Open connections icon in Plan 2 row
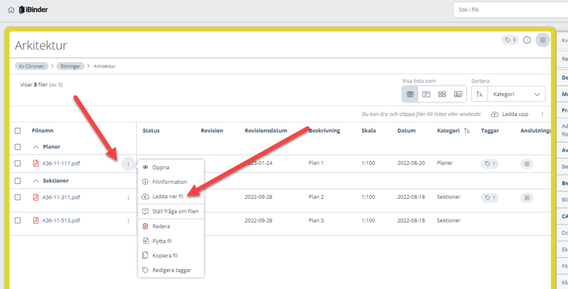This screenshot has height=289, width=568. [527, 198]
